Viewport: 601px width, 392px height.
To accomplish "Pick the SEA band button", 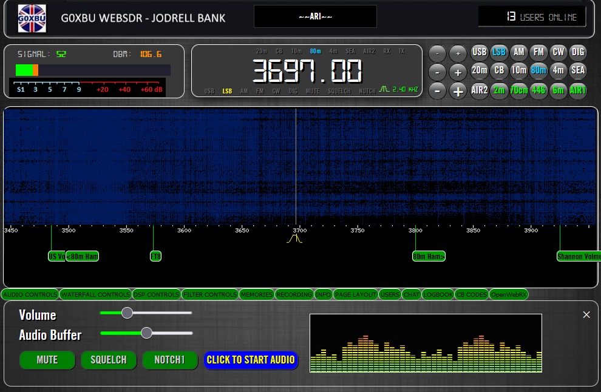I will click(578, 70).
